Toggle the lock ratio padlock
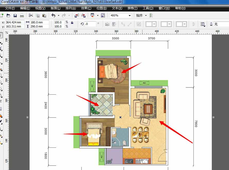This screenshot has height=170, width=229. [72, 23]
